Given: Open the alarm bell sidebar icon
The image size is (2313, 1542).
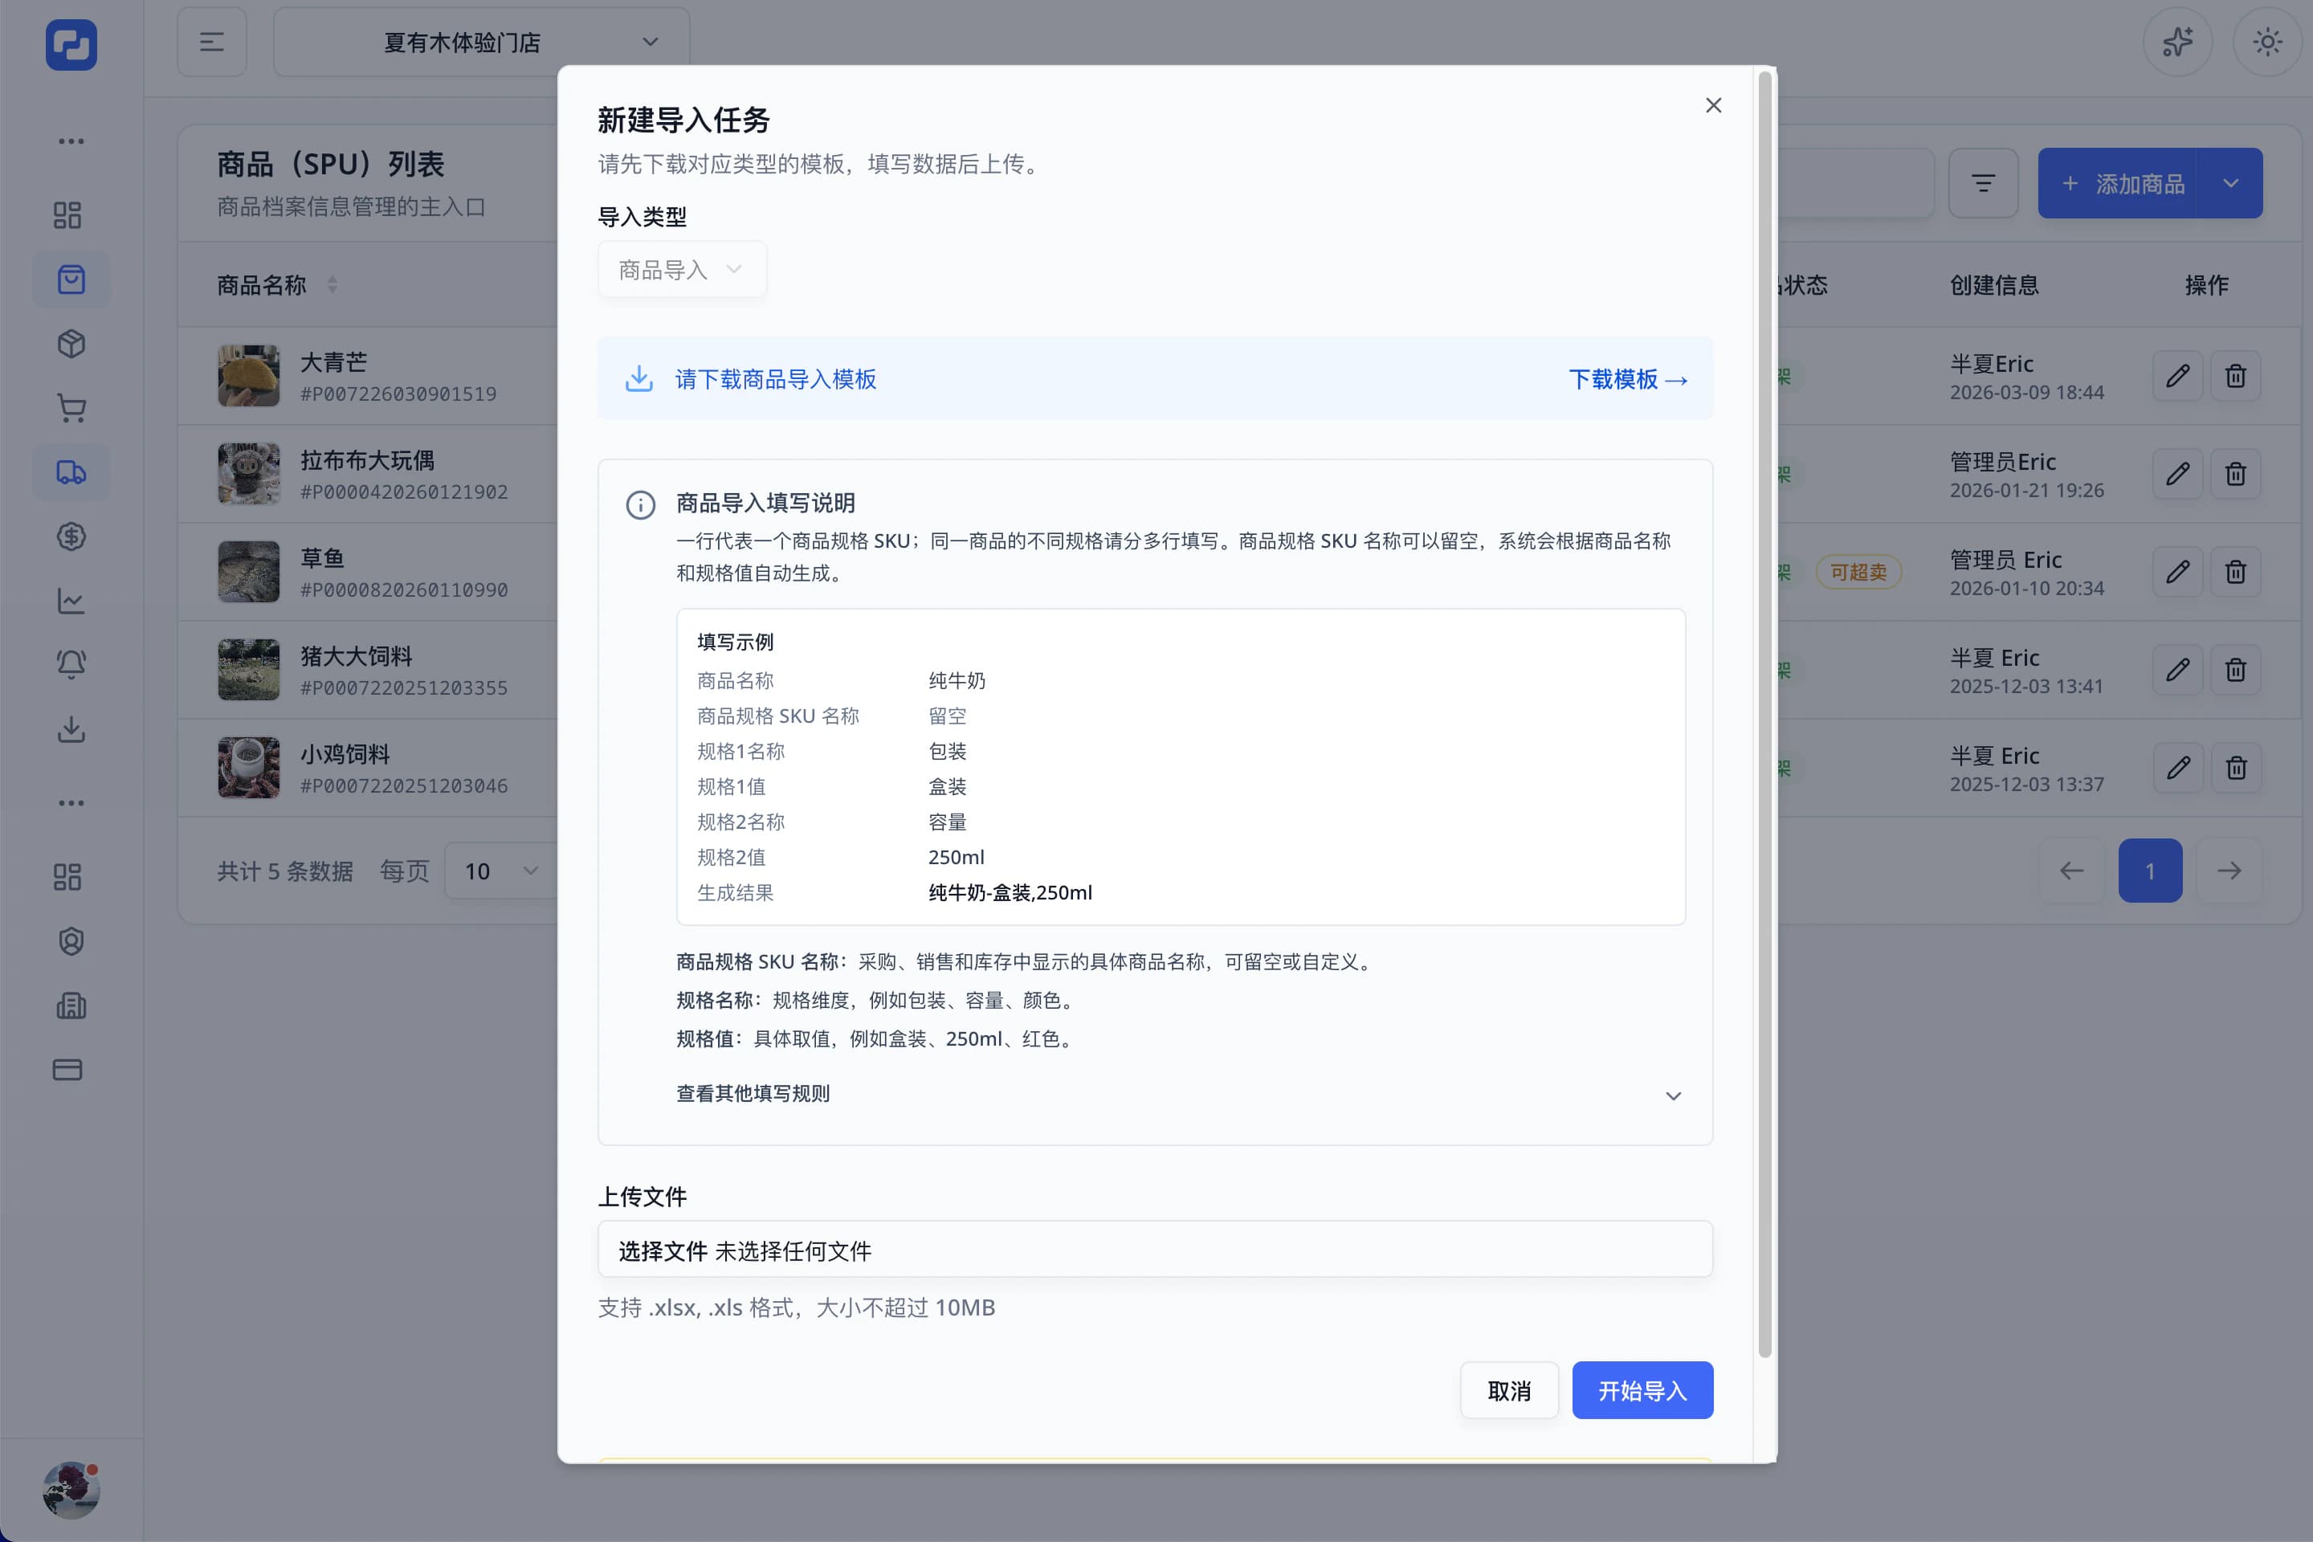Looking at the screenshot, I should (x=71, y=665).
